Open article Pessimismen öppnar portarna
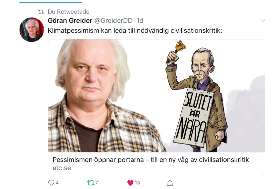Viewport: 278px width, 189px height. pyautogui.click(x=151, y=160)
